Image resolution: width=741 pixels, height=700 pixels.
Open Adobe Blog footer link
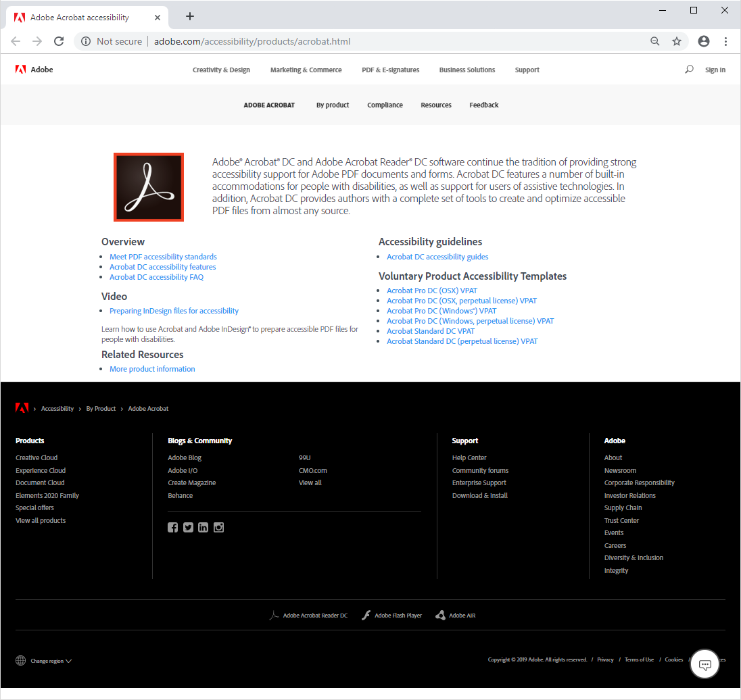185,457
